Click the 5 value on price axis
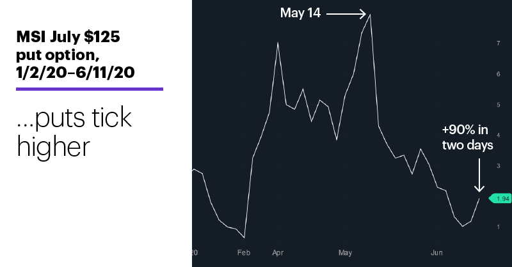The height and width of the screenshot is (267, 512). coord(499,105)
